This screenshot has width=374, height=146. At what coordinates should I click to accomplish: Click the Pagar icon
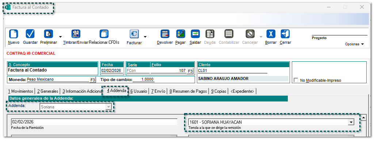click(x=180, y=34)
